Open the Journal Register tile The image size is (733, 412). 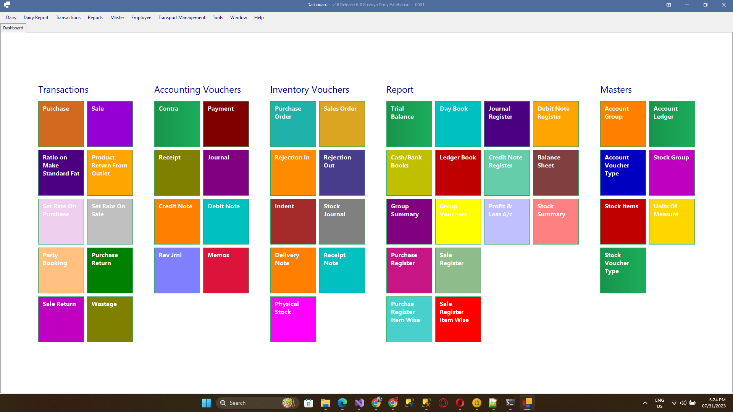507,124
